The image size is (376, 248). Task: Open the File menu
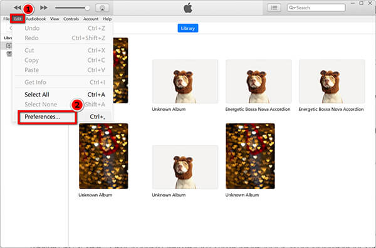[x=6, y=19]
